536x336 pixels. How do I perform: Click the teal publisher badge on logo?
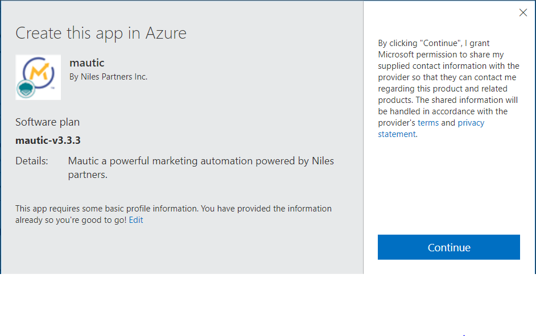coord(26,89)
